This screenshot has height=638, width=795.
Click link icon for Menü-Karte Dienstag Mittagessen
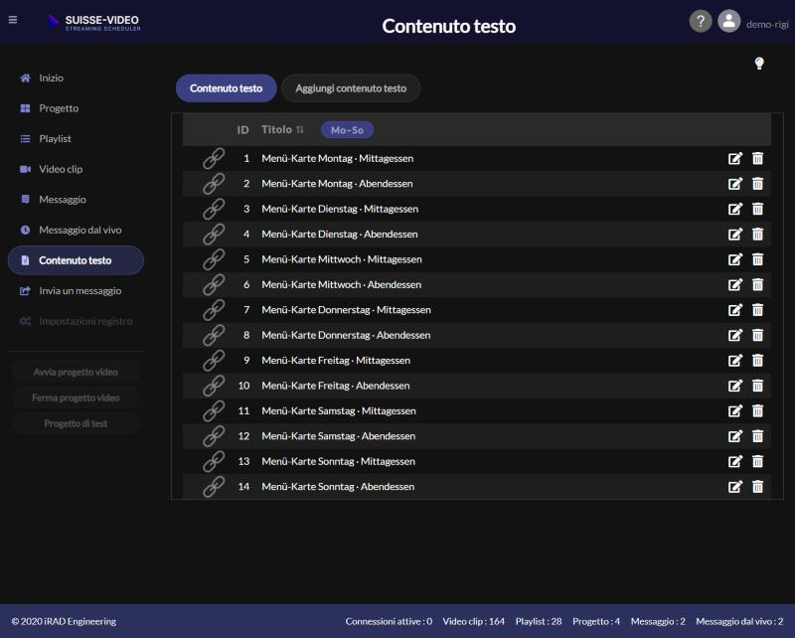(214, 209)
